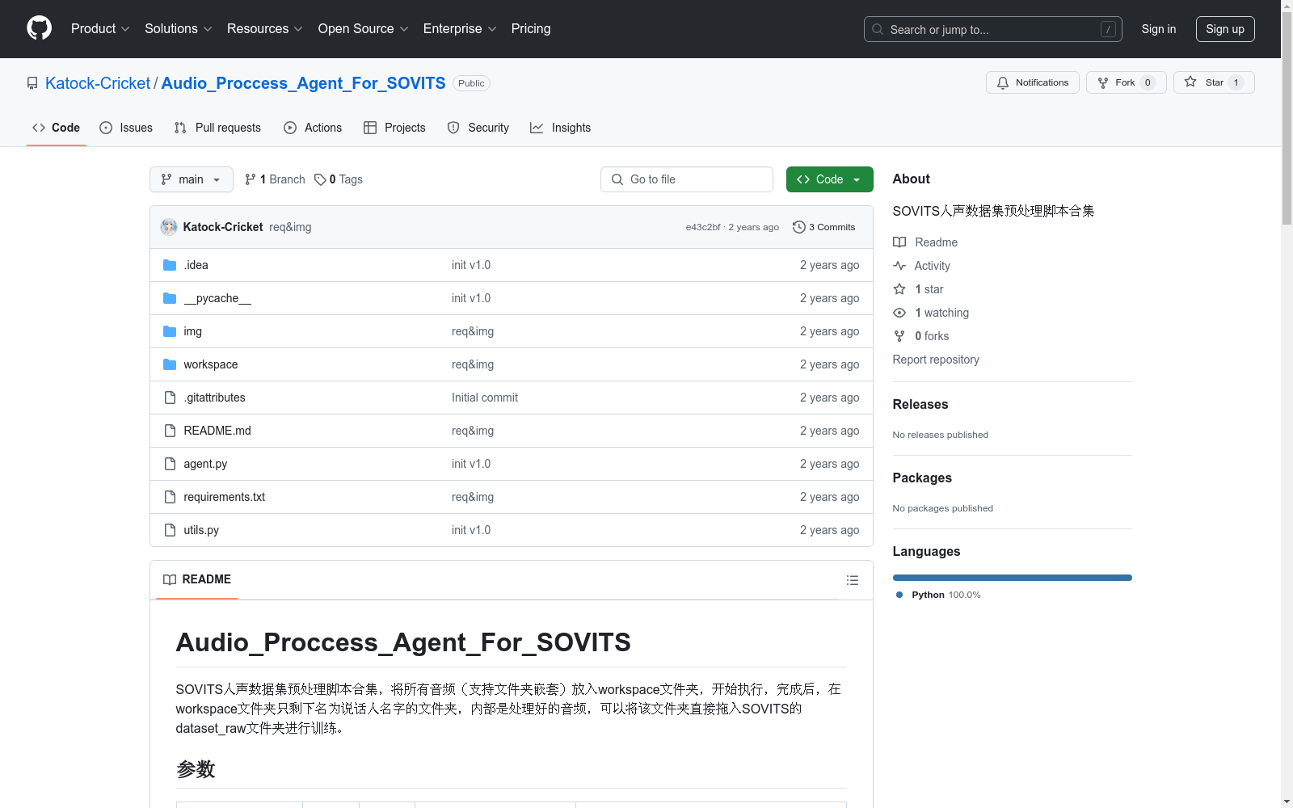
Task: Click the Python blue color dot
Action: tap(899, 595)
